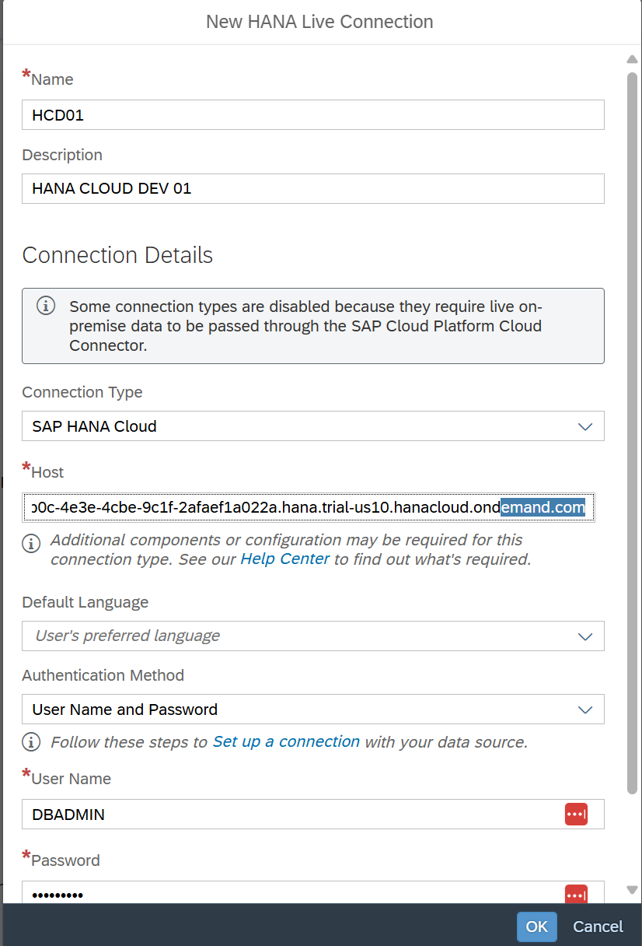Click the scroll up arrow of the dialog scrollbar
The height and width of the screenshot is (946, 642).
click(x=632, y=59)
